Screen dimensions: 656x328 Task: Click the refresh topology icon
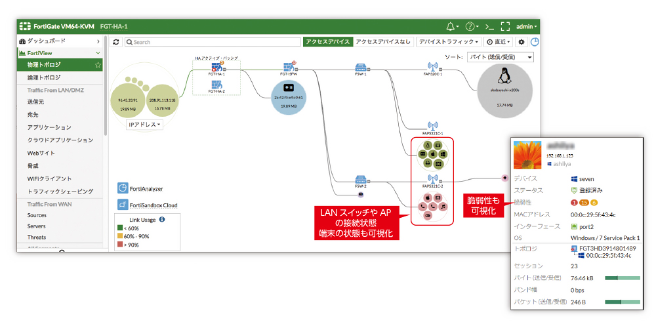tap(116, 42)
